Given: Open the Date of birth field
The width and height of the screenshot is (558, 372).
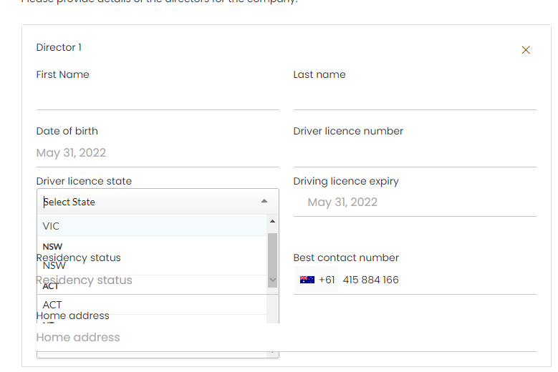Looking at the screenshot, I should pos(158,153).
